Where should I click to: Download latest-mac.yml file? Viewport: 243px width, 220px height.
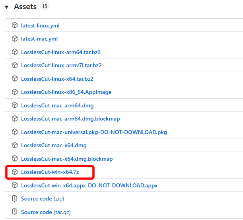39,39
